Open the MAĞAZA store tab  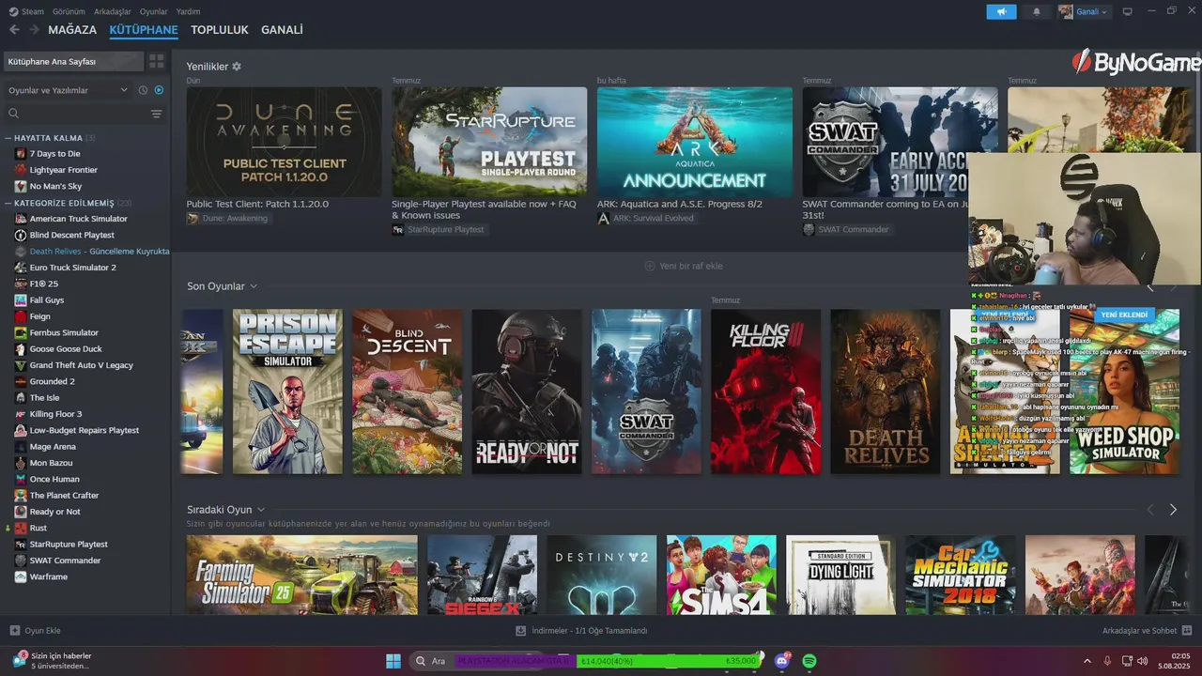(72, 30)
